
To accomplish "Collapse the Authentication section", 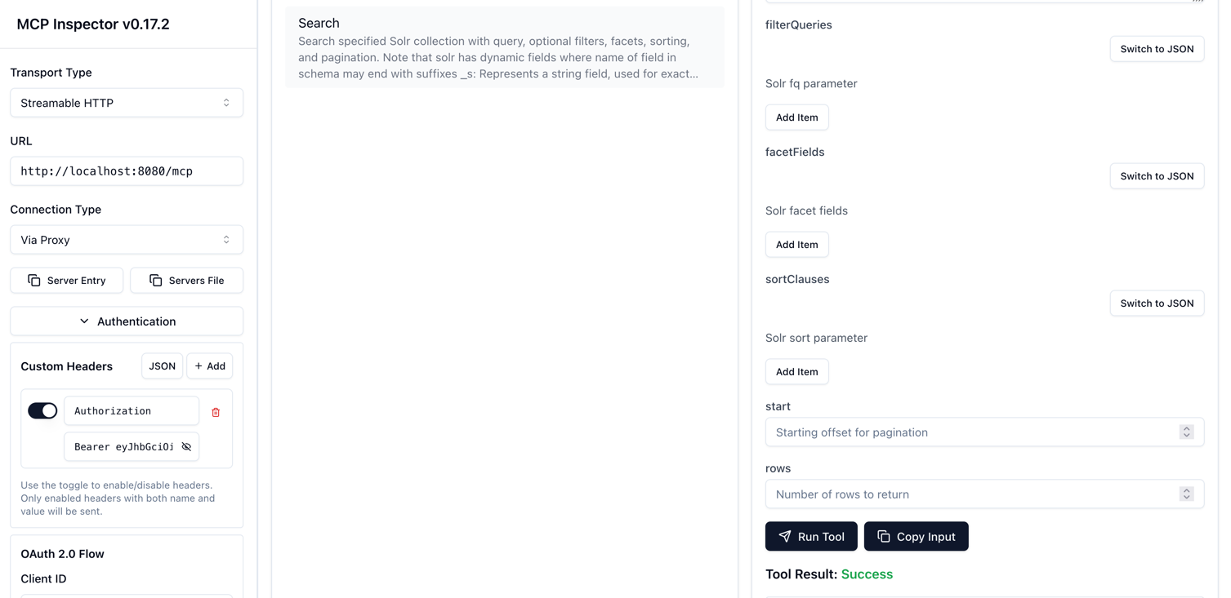I will point(84,321).
